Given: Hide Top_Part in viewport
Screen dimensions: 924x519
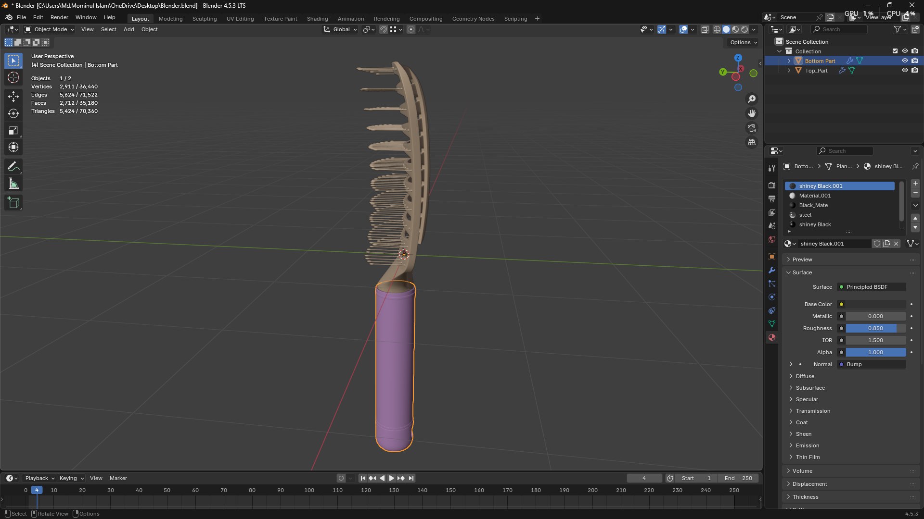Looking at the screenshot, I should click(x=905, y=70).
